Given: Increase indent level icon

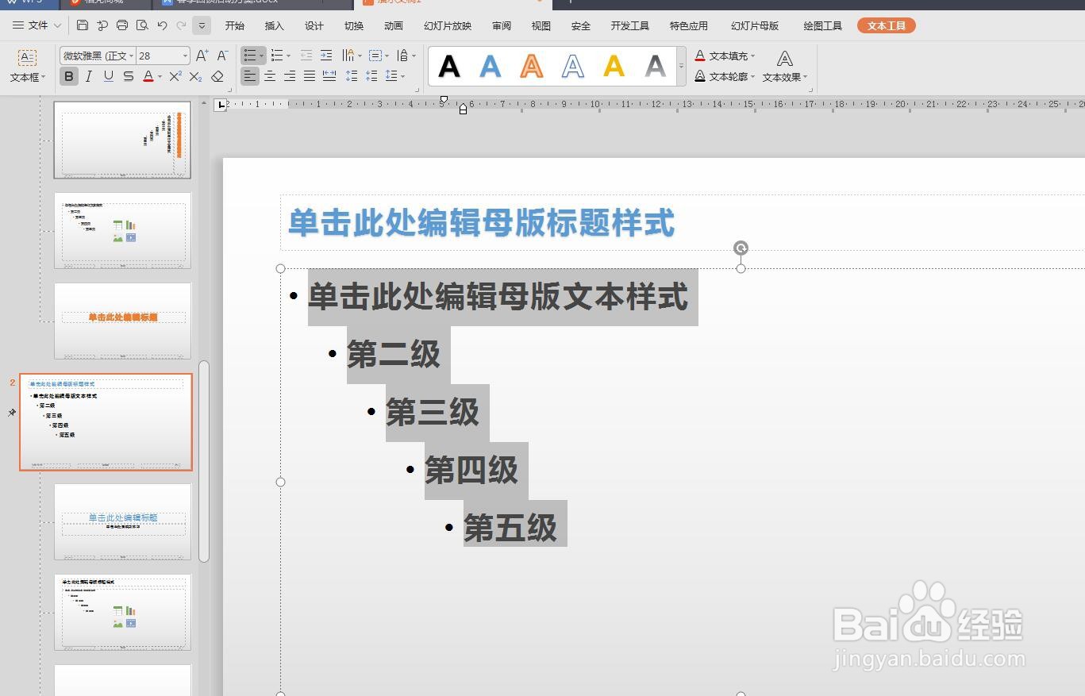Looking at the screenshot, I should pos(326,56).
